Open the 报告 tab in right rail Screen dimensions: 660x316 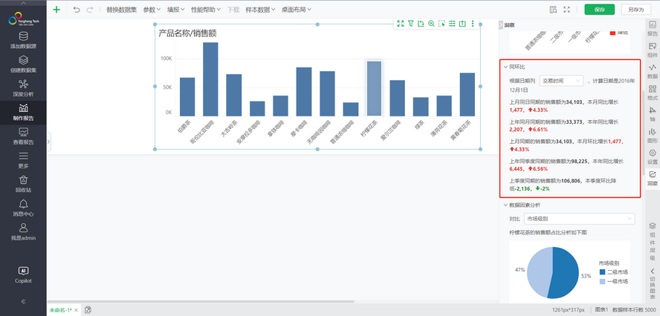[653, 29]
